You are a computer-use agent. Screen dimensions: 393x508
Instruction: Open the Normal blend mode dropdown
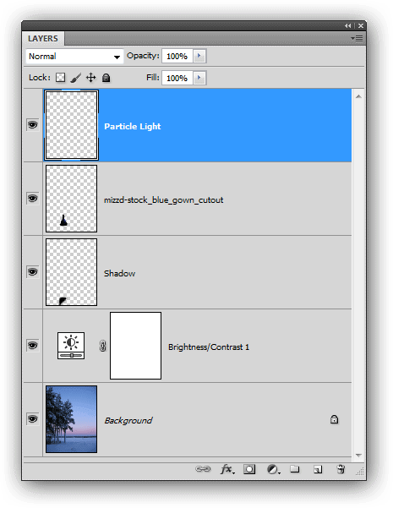pyautogui.click(x=74, y=57)
